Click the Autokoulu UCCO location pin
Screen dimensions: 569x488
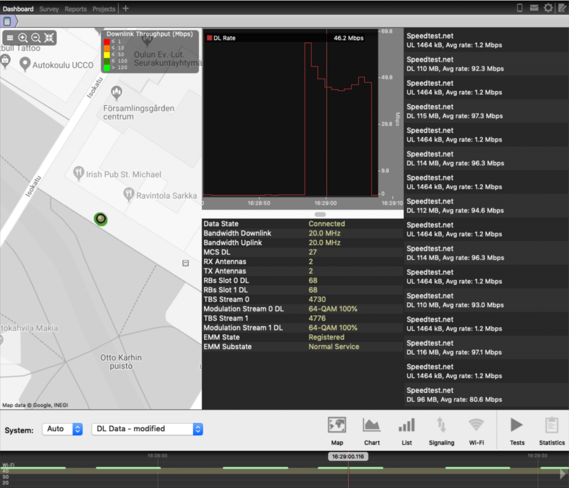pos(24,65)
